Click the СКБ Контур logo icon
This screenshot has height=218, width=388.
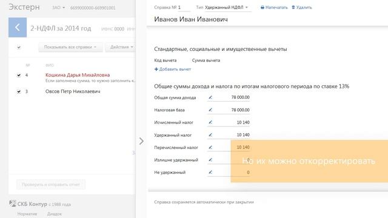(x=12, y=203)
